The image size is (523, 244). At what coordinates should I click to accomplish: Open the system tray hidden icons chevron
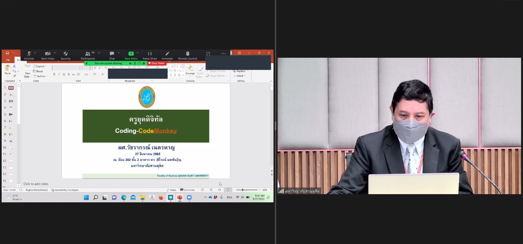(205, 197)
